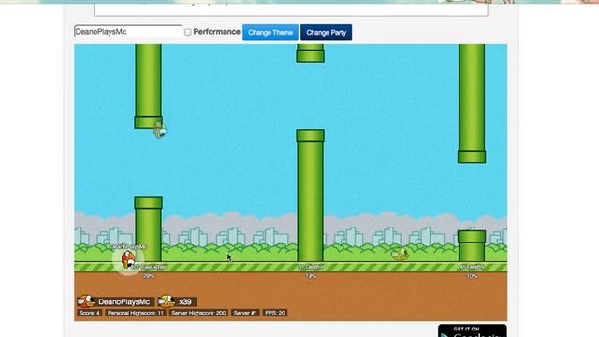
Task: Click the 29% pipe statistic
Action: 149,276
